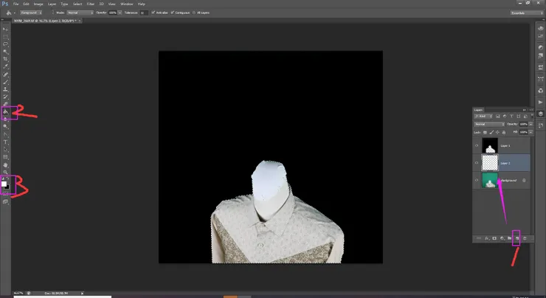This screenshot has height=298, width=546.
Task: Open the Filter menu
Action: click(90, 4)
